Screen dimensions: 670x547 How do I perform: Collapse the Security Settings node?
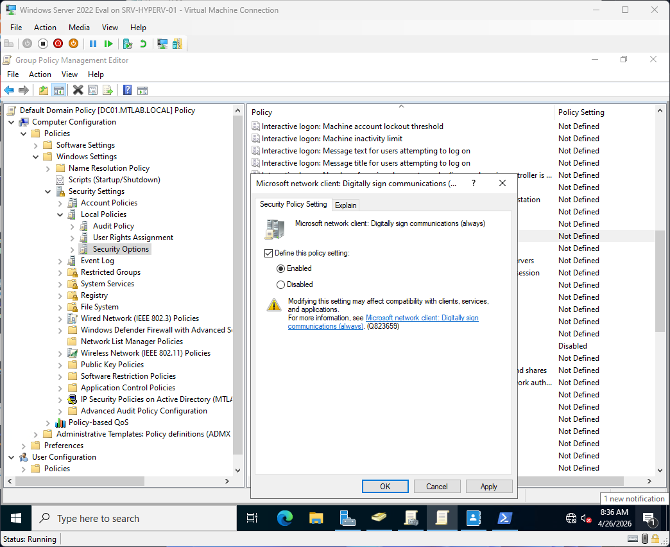[x=48, y=191]
